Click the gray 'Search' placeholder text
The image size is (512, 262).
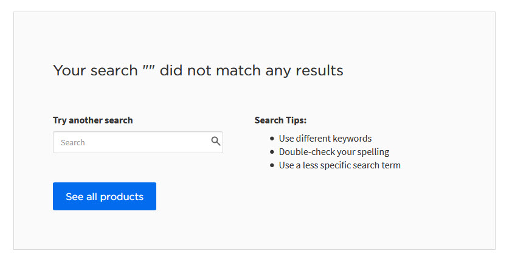click(x=73, y=143)
